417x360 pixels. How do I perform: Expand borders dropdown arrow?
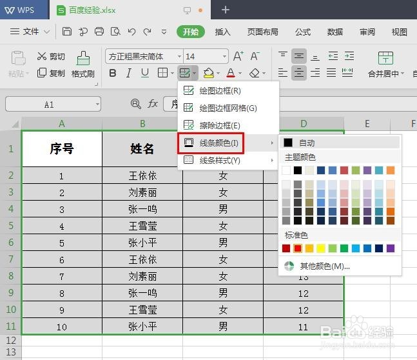172,73
